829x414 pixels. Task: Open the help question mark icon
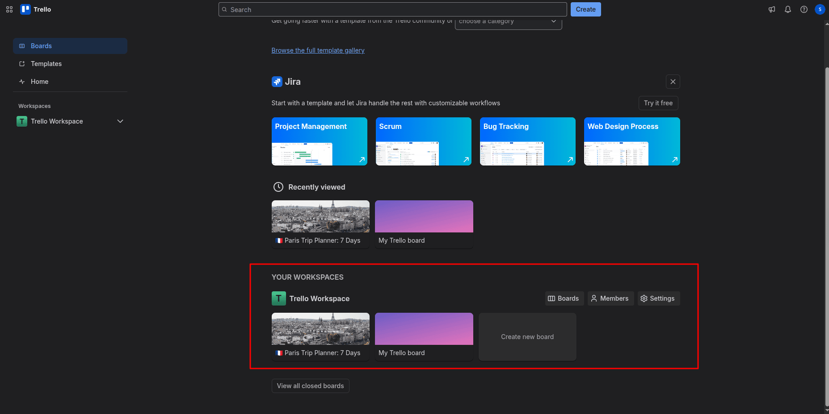(x=804, y=9)
